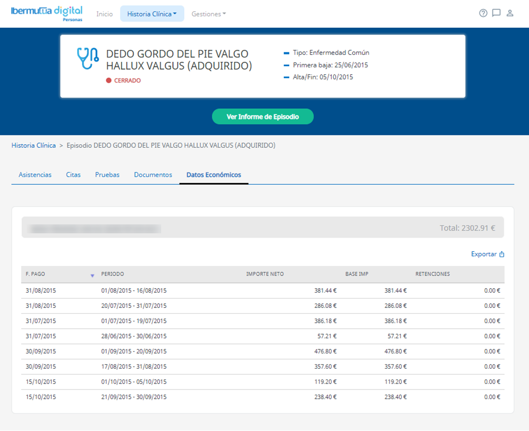
Task: Expand the Historia Clínica dropdown menu
Action: click(x=152, y=14)
